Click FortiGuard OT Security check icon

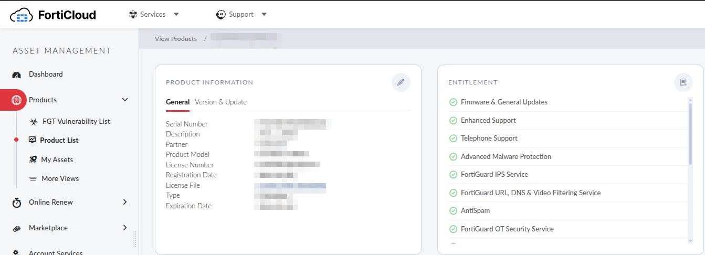tap(454, 229)
